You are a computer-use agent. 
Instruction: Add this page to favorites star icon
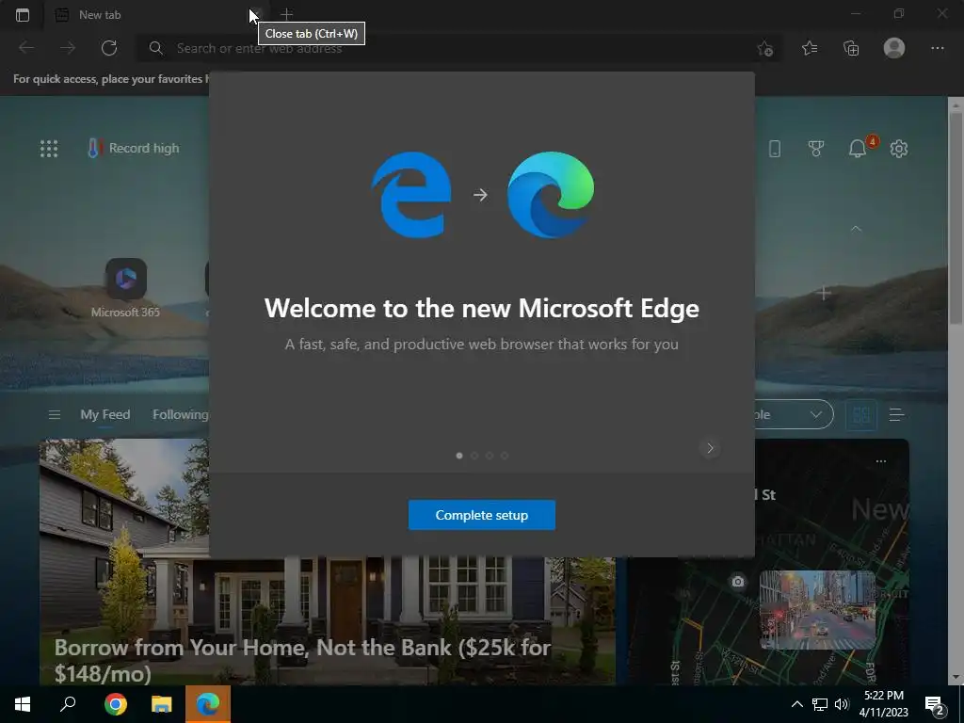point(764,48)
